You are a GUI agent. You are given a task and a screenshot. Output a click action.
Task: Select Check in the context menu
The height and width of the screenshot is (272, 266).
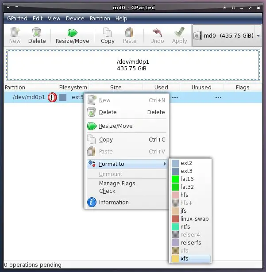pos(127,191)
